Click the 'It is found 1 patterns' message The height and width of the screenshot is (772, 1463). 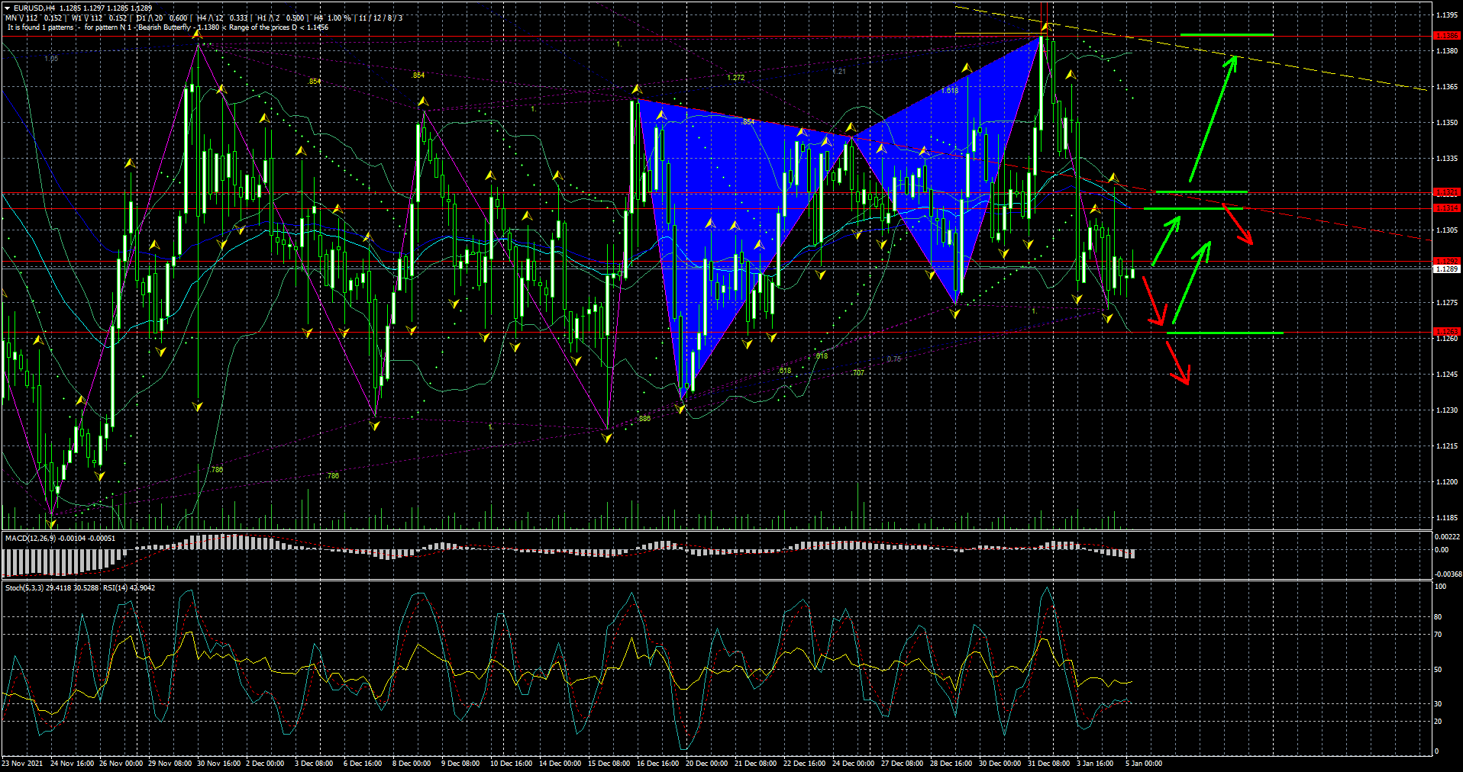click(x=40, y=27)
